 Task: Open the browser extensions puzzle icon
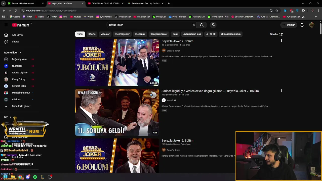tap(303, 11)
